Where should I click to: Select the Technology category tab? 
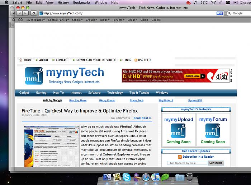pos(115,93)
